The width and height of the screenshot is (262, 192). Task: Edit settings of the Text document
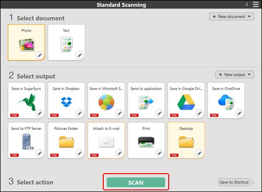80,55
